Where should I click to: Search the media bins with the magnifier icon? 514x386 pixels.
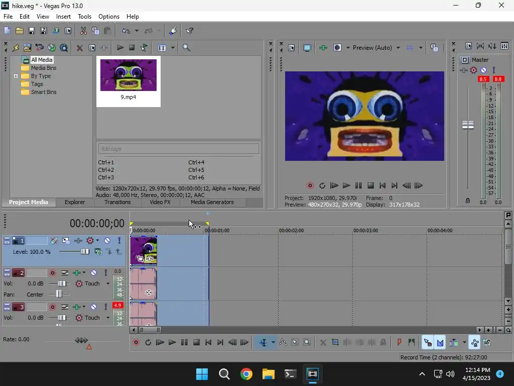(186, 48)
